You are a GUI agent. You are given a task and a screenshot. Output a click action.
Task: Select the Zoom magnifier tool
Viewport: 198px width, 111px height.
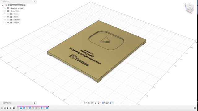tap(95, 103)
